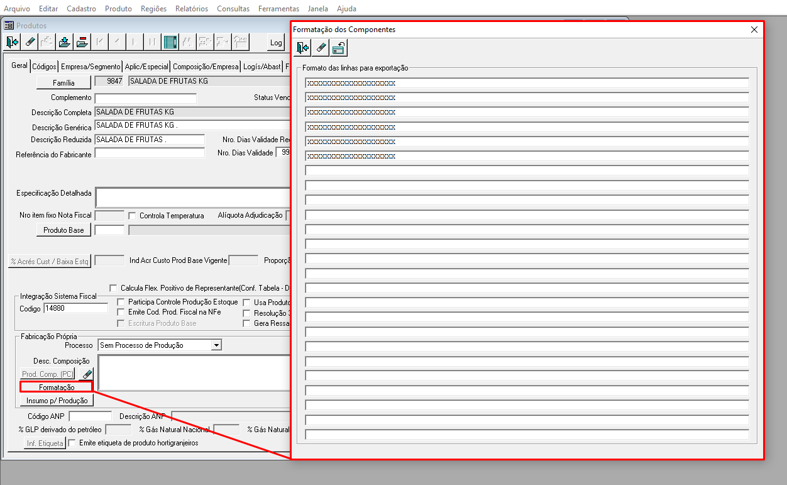Click eraser icon in Formatação dialog

(x=321, y=47)
